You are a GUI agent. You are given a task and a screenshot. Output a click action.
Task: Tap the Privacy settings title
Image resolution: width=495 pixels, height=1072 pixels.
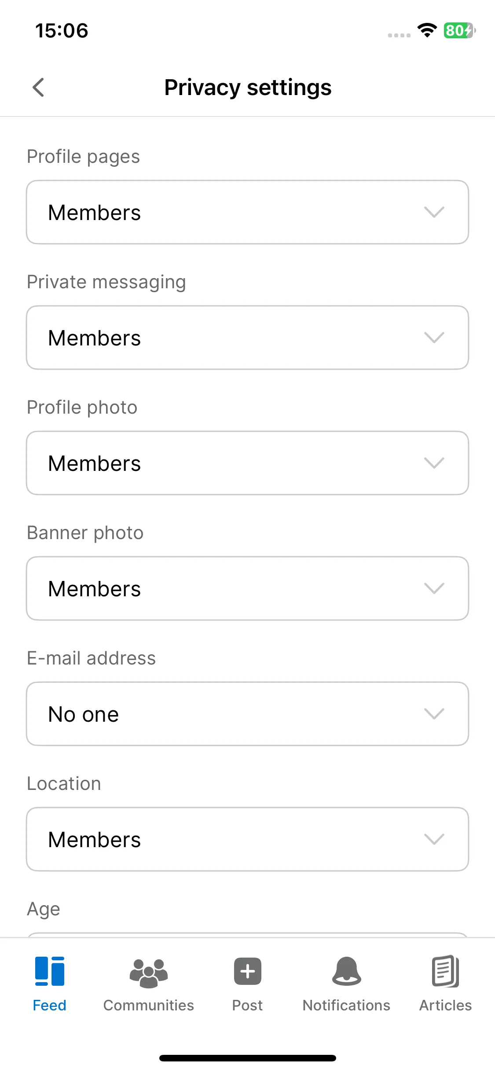click(248, 87)
